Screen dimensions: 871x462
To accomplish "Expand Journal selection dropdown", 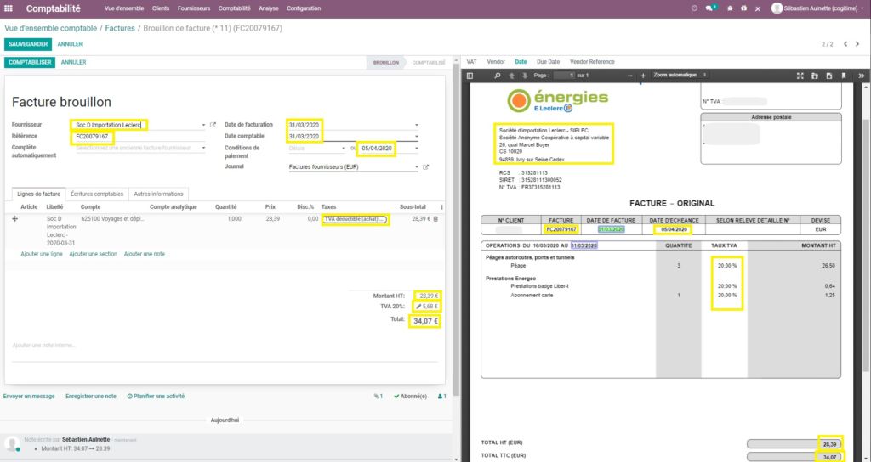I will (x=417, y=167).
